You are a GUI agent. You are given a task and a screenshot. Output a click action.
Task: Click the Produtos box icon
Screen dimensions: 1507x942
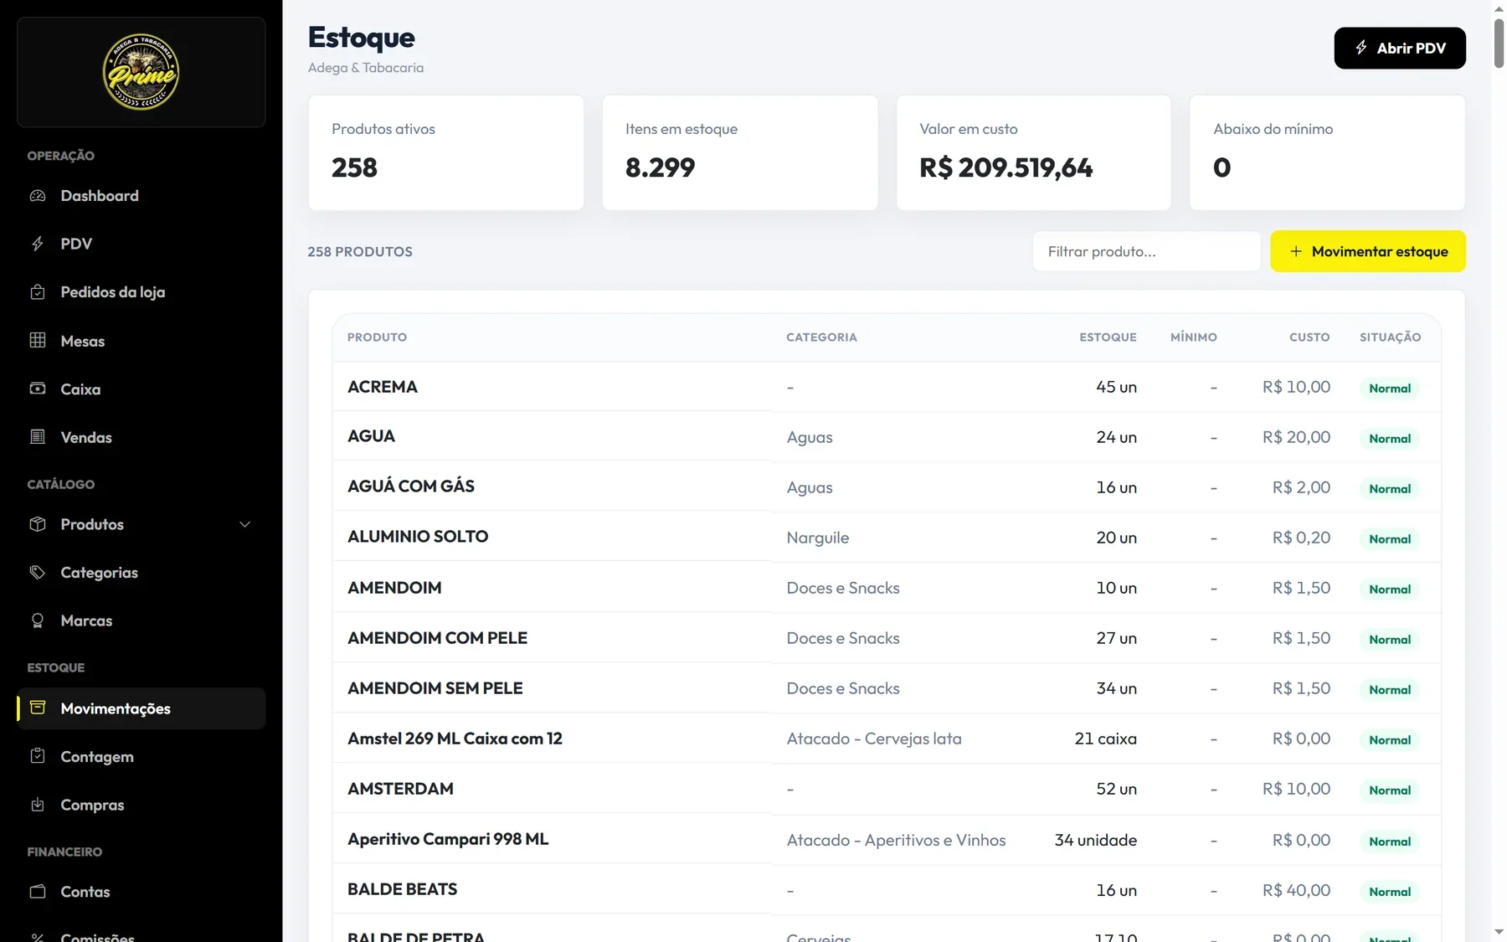(x=38, y=524)
